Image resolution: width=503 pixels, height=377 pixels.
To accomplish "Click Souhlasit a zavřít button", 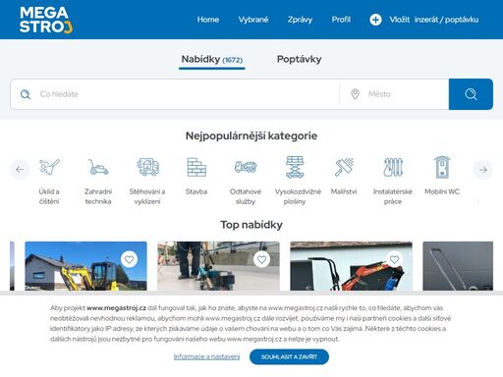I will 289,356.
